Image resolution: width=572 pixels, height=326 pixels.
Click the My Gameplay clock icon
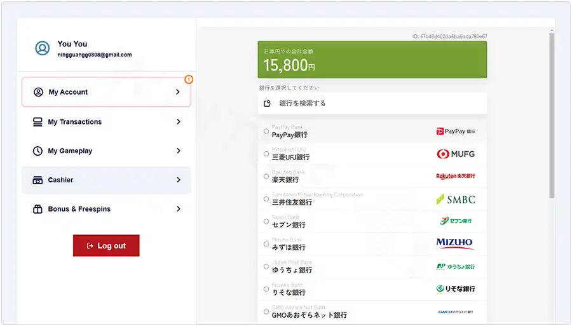[x=36, y=151]
